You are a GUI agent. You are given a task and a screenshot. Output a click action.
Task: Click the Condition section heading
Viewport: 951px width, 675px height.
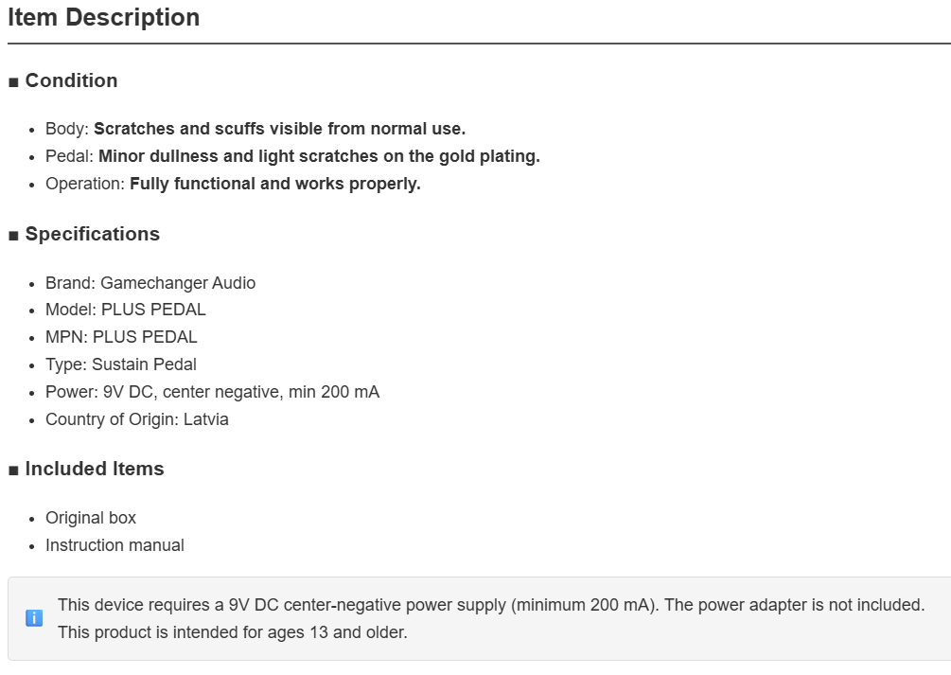coord(72,80)
